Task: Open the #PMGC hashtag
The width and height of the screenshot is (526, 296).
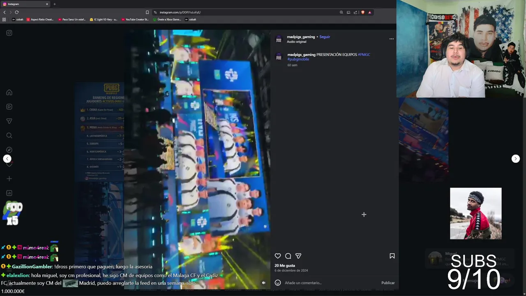Action: pos(364,55)
